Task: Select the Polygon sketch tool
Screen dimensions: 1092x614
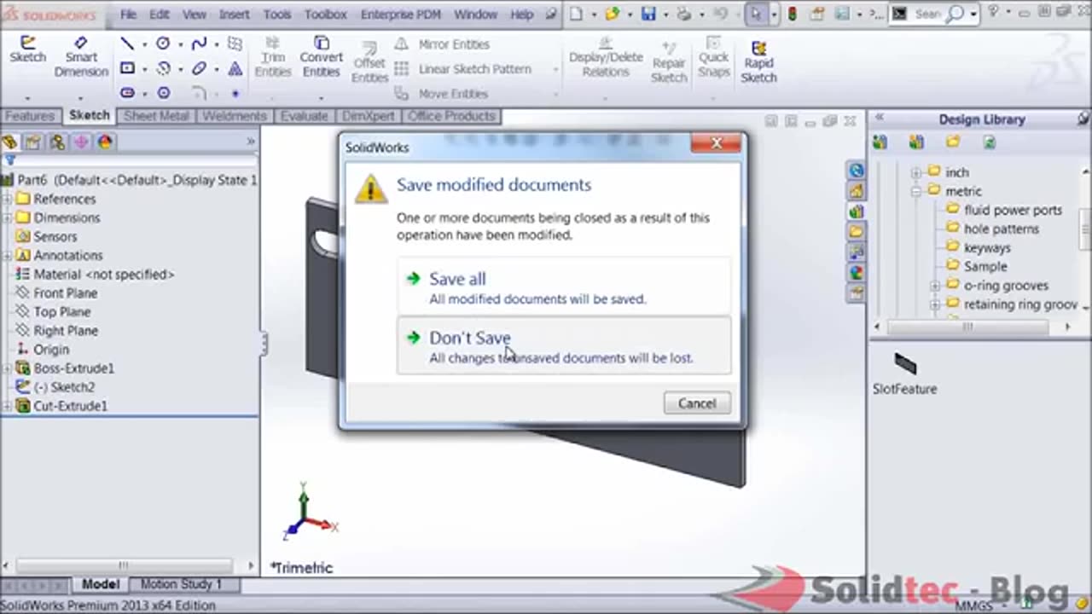Action: (x=163, y=93)
